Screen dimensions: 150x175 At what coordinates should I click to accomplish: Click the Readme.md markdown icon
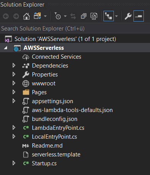click(26, 146)
